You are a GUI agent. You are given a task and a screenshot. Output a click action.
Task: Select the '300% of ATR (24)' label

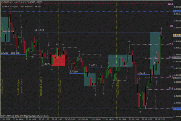click(10, 7)
